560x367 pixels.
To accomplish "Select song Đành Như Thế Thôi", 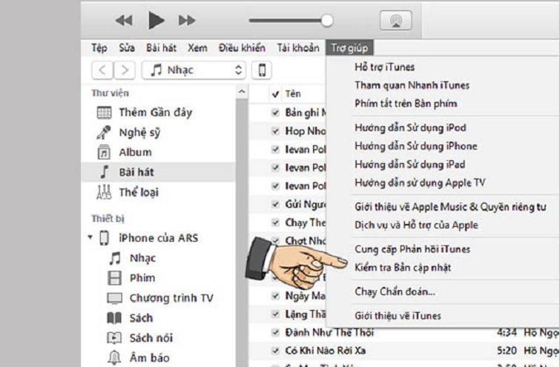I will (x=329, y=332).
